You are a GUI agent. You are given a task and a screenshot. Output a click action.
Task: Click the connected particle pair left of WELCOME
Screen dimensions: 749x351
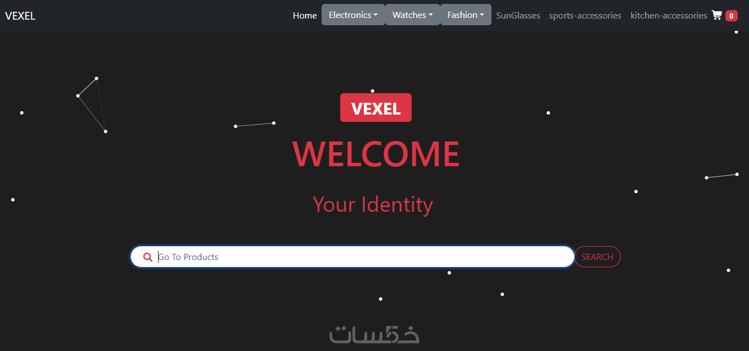[x=255, y=125]
